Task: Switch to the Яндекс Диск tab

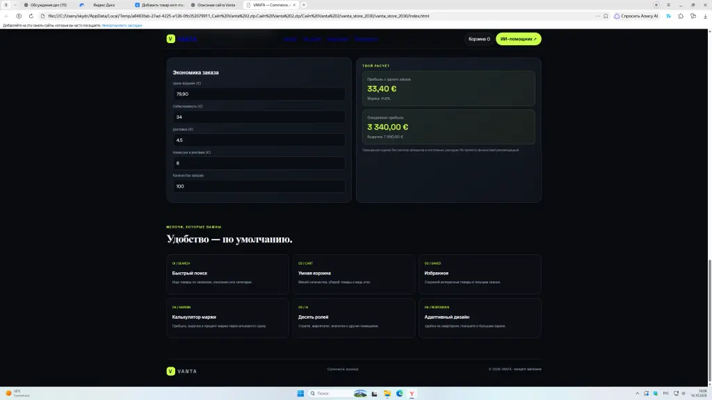Action: tap(104, 5)
